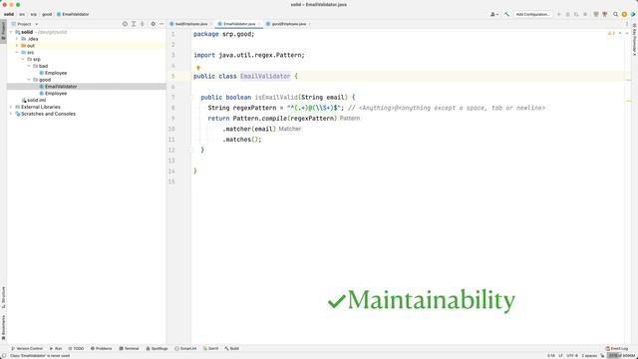Click the Build hammer icon in toolbar
638x359 pixels.
pos(506,14)
